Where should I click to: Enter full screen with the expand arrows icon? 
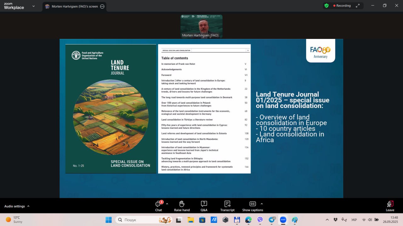358,6
